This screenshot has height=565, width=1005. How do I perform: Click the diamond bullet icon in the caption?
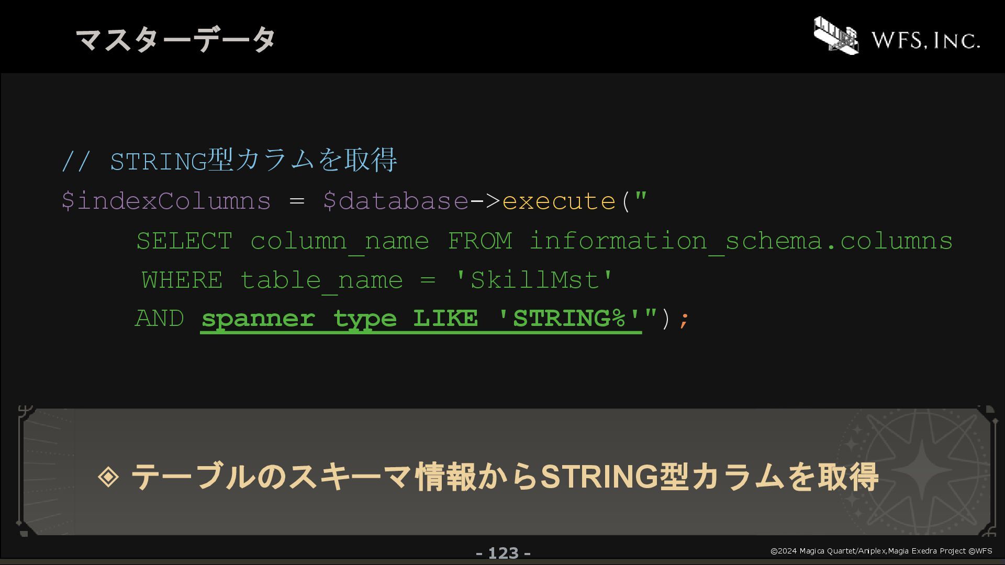(108, 476)
